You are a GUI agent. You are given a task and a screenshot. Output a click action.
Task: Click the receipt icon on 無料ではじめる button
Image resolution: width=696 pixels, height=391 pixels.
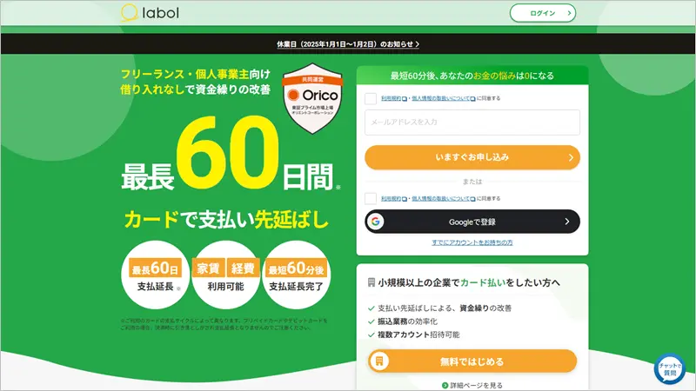pyautogui.click(x=379, y=361)
